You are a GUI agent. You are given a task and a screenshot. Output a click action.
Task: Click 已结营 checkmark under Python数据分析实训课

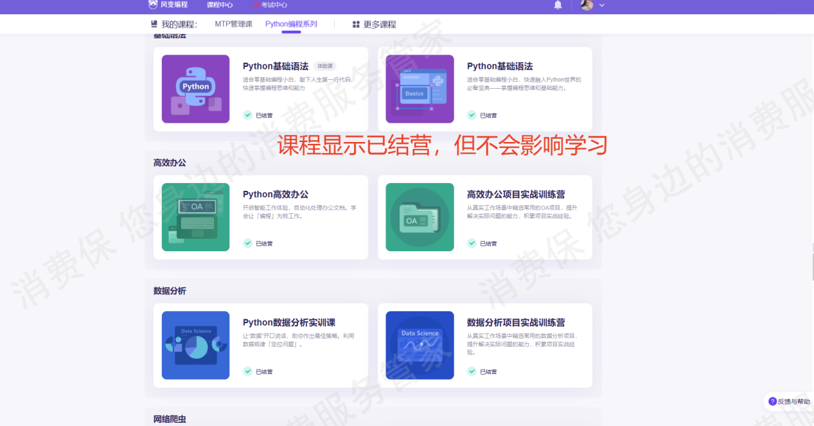(247, 371)
